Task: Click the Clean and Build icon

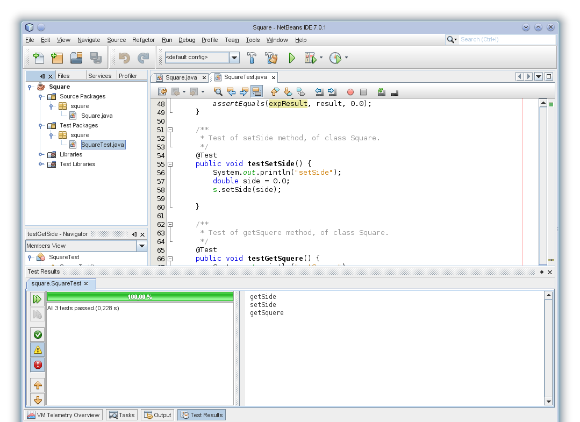Action: point(271,58)
